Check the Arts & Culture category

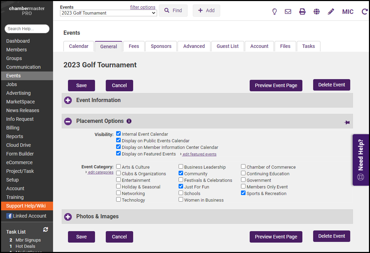click(x=119, y=167)
